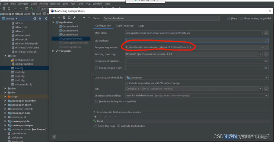Click Collapse All icon in Project panel
This screenshot has width=274, height=142.
coord(40,18)
